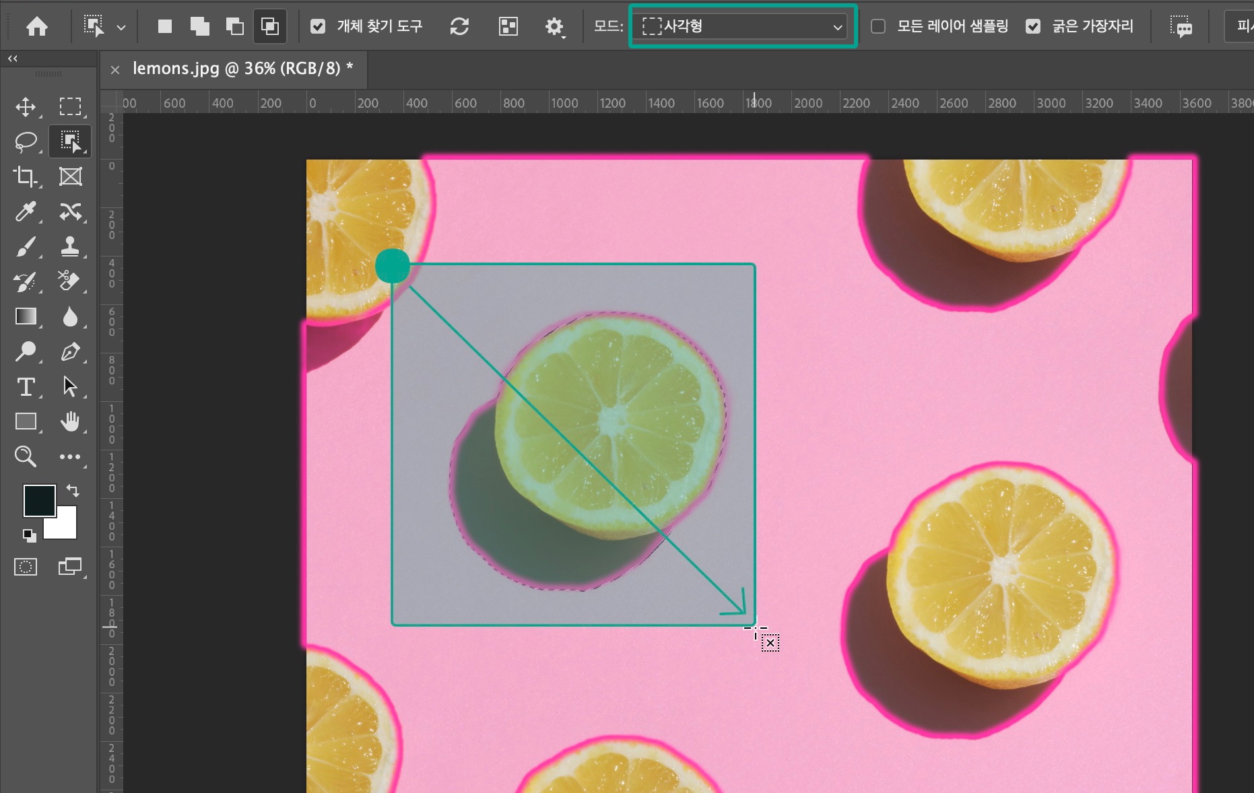Toggle the 개체 찾기 도구 checkbox
Image resolution: width=1254 pixels, height=793 pixels.
(318, 27)
